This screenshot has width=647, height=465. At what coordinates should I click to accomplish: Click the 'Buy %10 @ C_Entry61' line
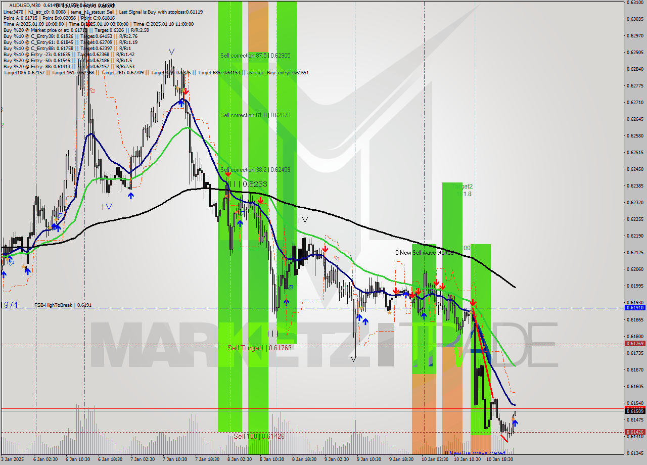(x=70, y=42)
